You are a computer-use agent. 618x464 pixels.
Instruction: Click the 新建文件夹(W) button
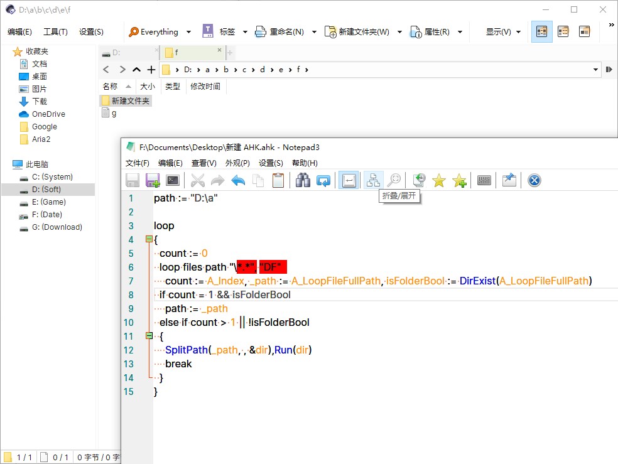(357, 32)
